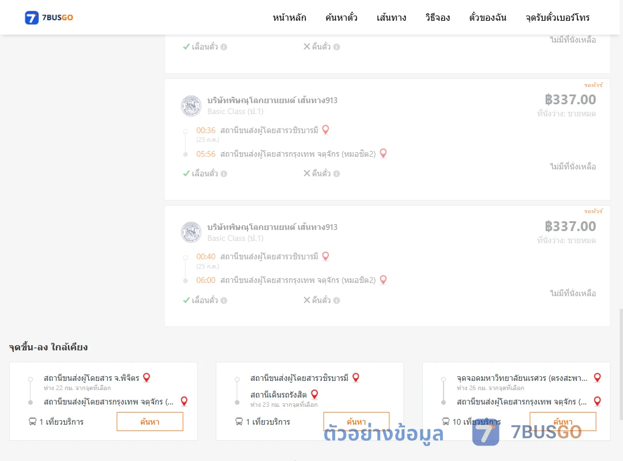Screen dimensions: 623x461
Task: Open map pin for สถานีเดินรถรังสิต
Action: coord(314,394)
